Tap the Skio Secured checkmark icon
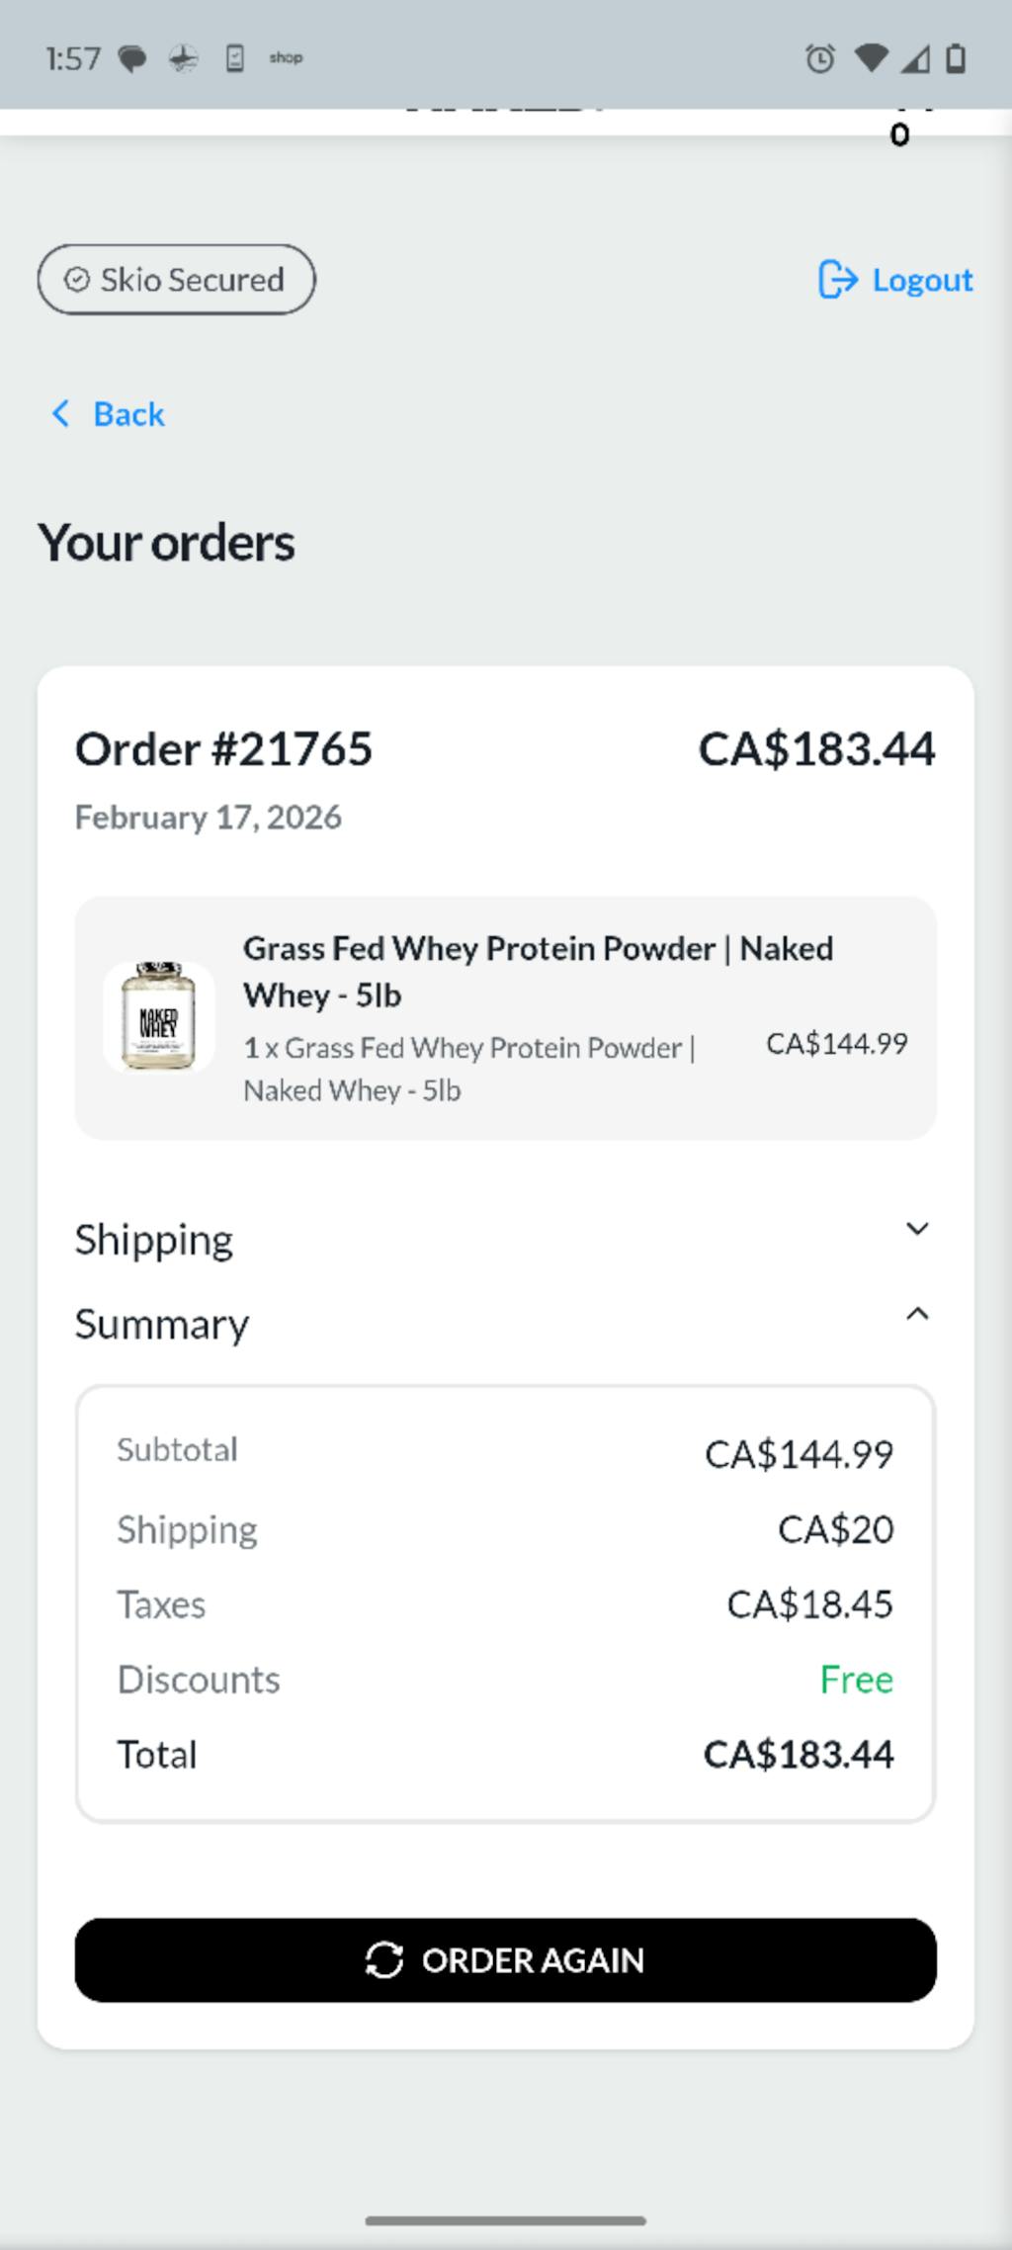Screen dimensions: 1012x2250 pos(77,280)
